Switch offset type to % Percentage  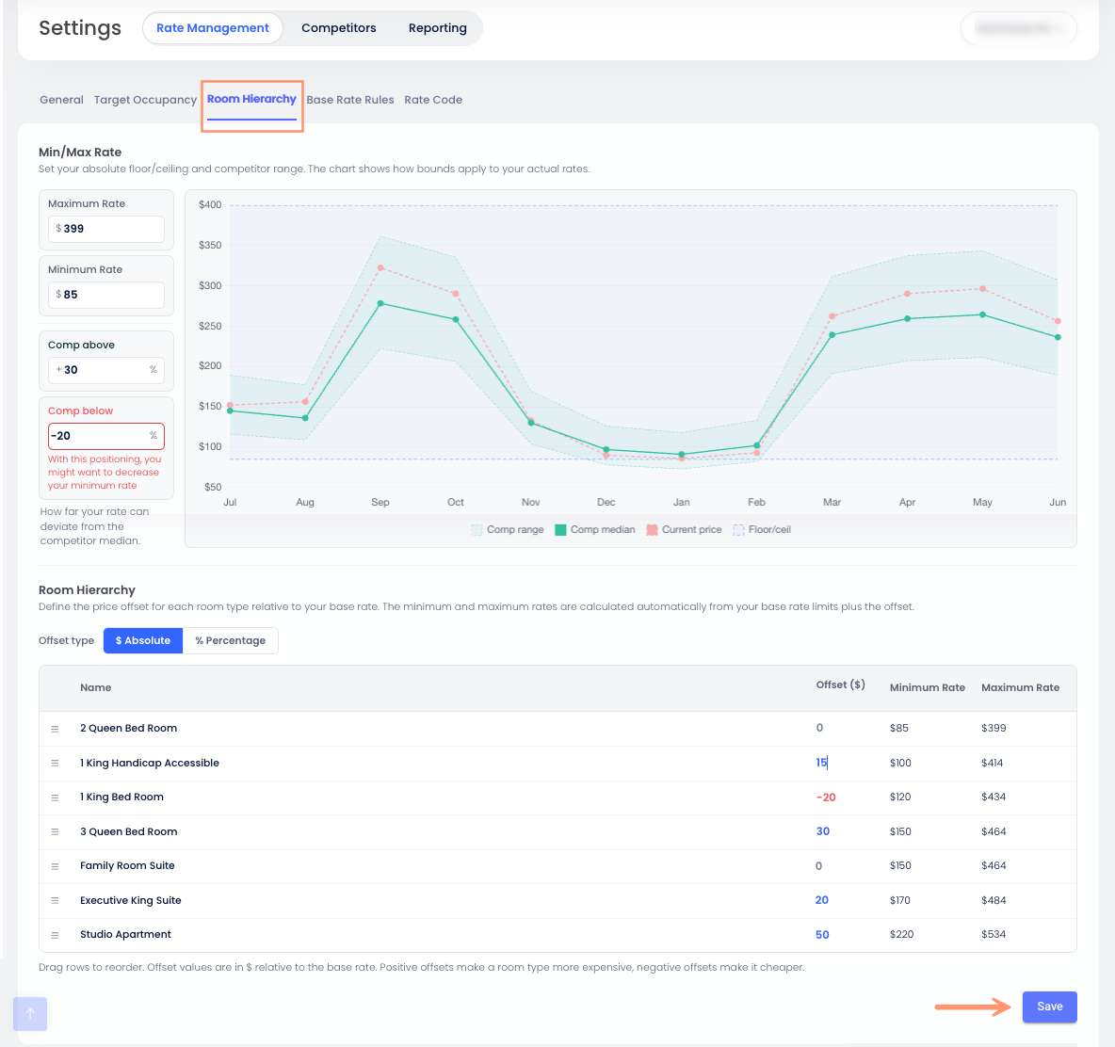tap(231, 640)
